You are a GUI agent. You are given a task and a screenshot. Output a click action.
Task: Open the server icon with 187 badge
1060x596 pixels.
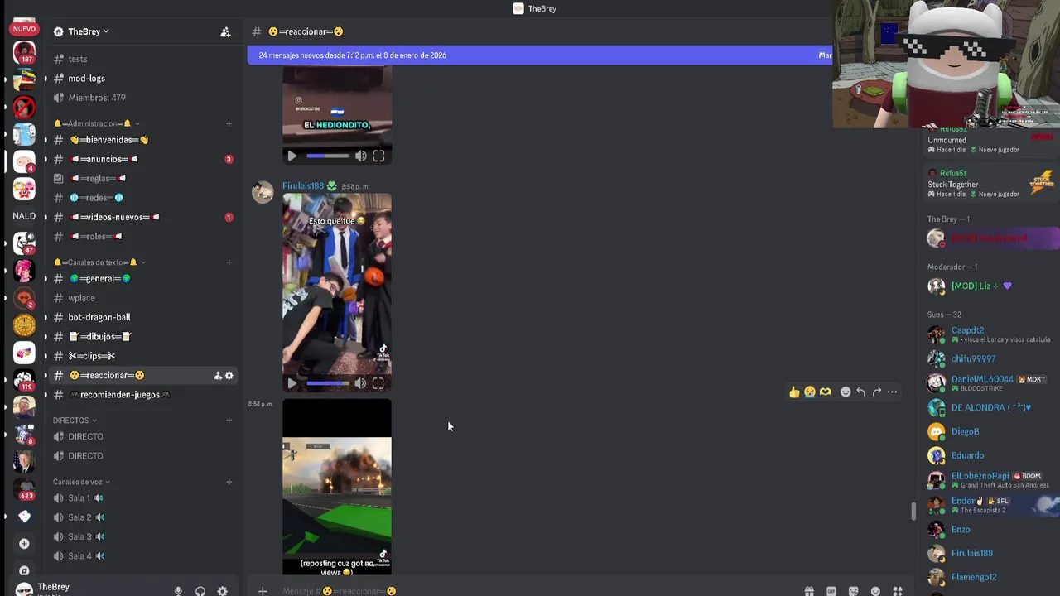click(24, 52)
